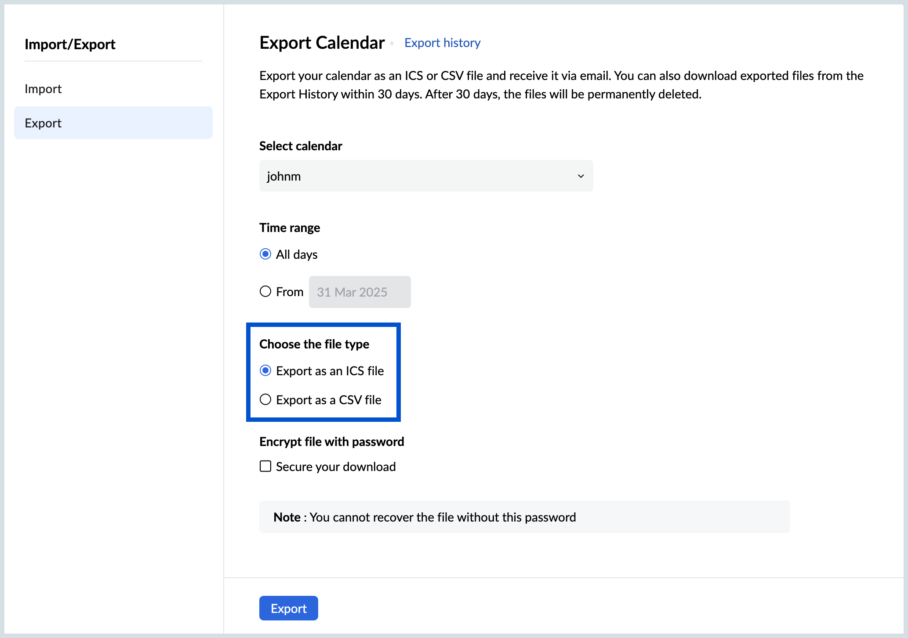Choose Export as a CSV file

click(265, 399)
